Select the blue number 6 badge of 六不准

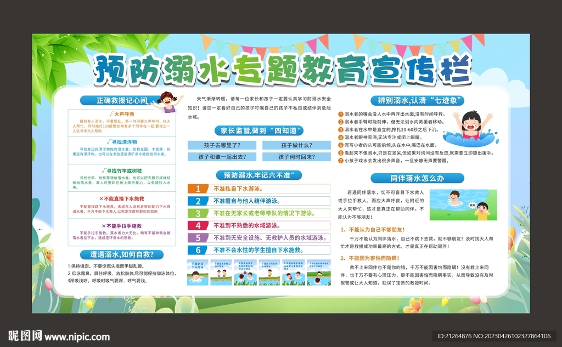point(198,250)
